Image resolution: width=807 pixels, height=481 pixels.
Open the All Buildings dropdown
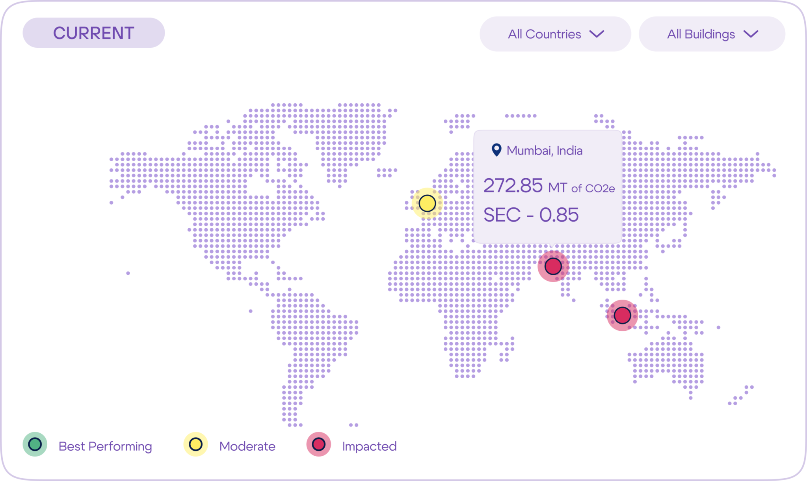712,34
